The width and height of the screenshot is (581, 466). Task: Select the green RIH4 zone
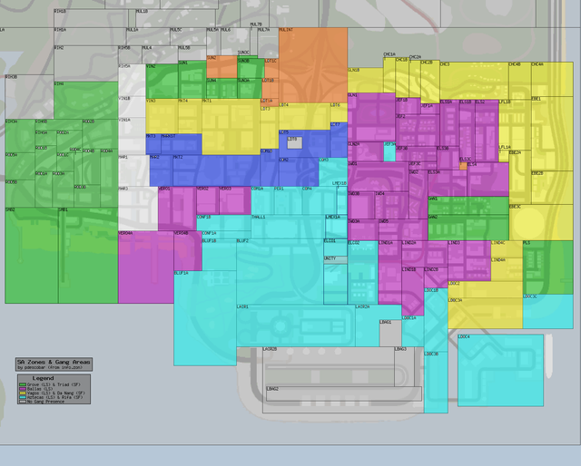tap(86, 101)
